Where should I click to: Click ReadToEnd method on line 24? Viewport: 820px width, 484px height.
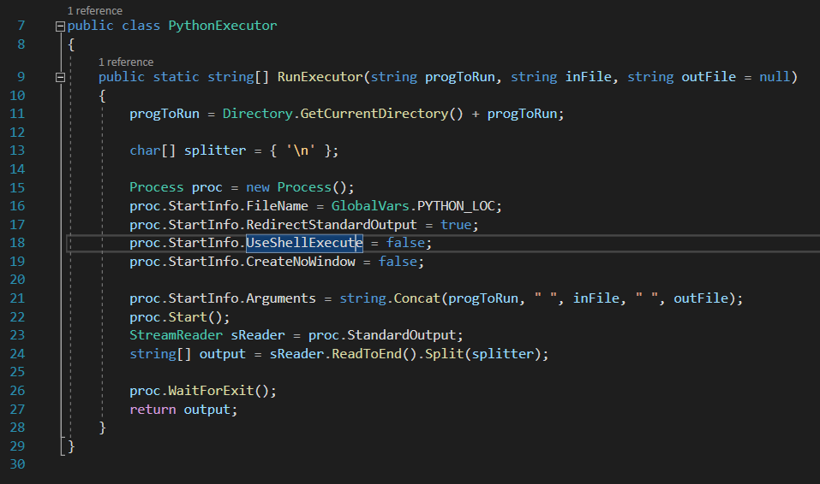click(367, 354)
